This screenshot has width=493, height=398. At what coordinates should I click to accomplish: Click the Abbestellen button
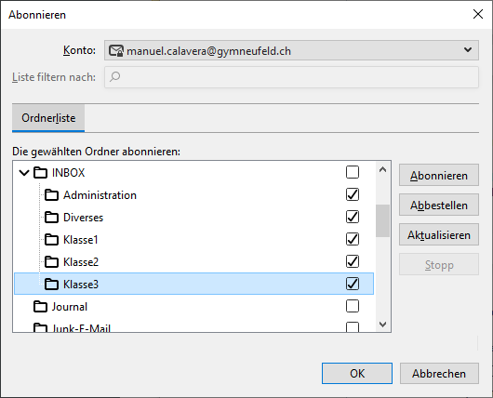tap(439, 205)
